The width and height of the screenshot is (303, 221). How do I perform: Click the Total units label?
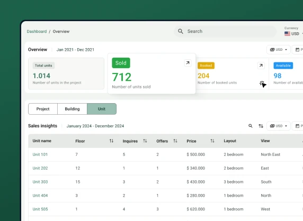pyautogui.click(x=43, y=66)
